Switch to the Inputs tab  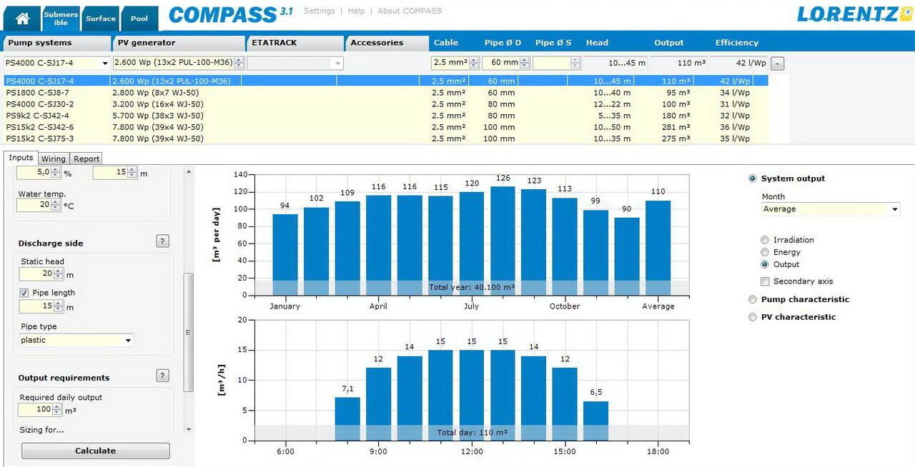pos(21,158)
